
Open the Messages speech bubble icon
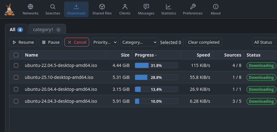tap(146, 7)
